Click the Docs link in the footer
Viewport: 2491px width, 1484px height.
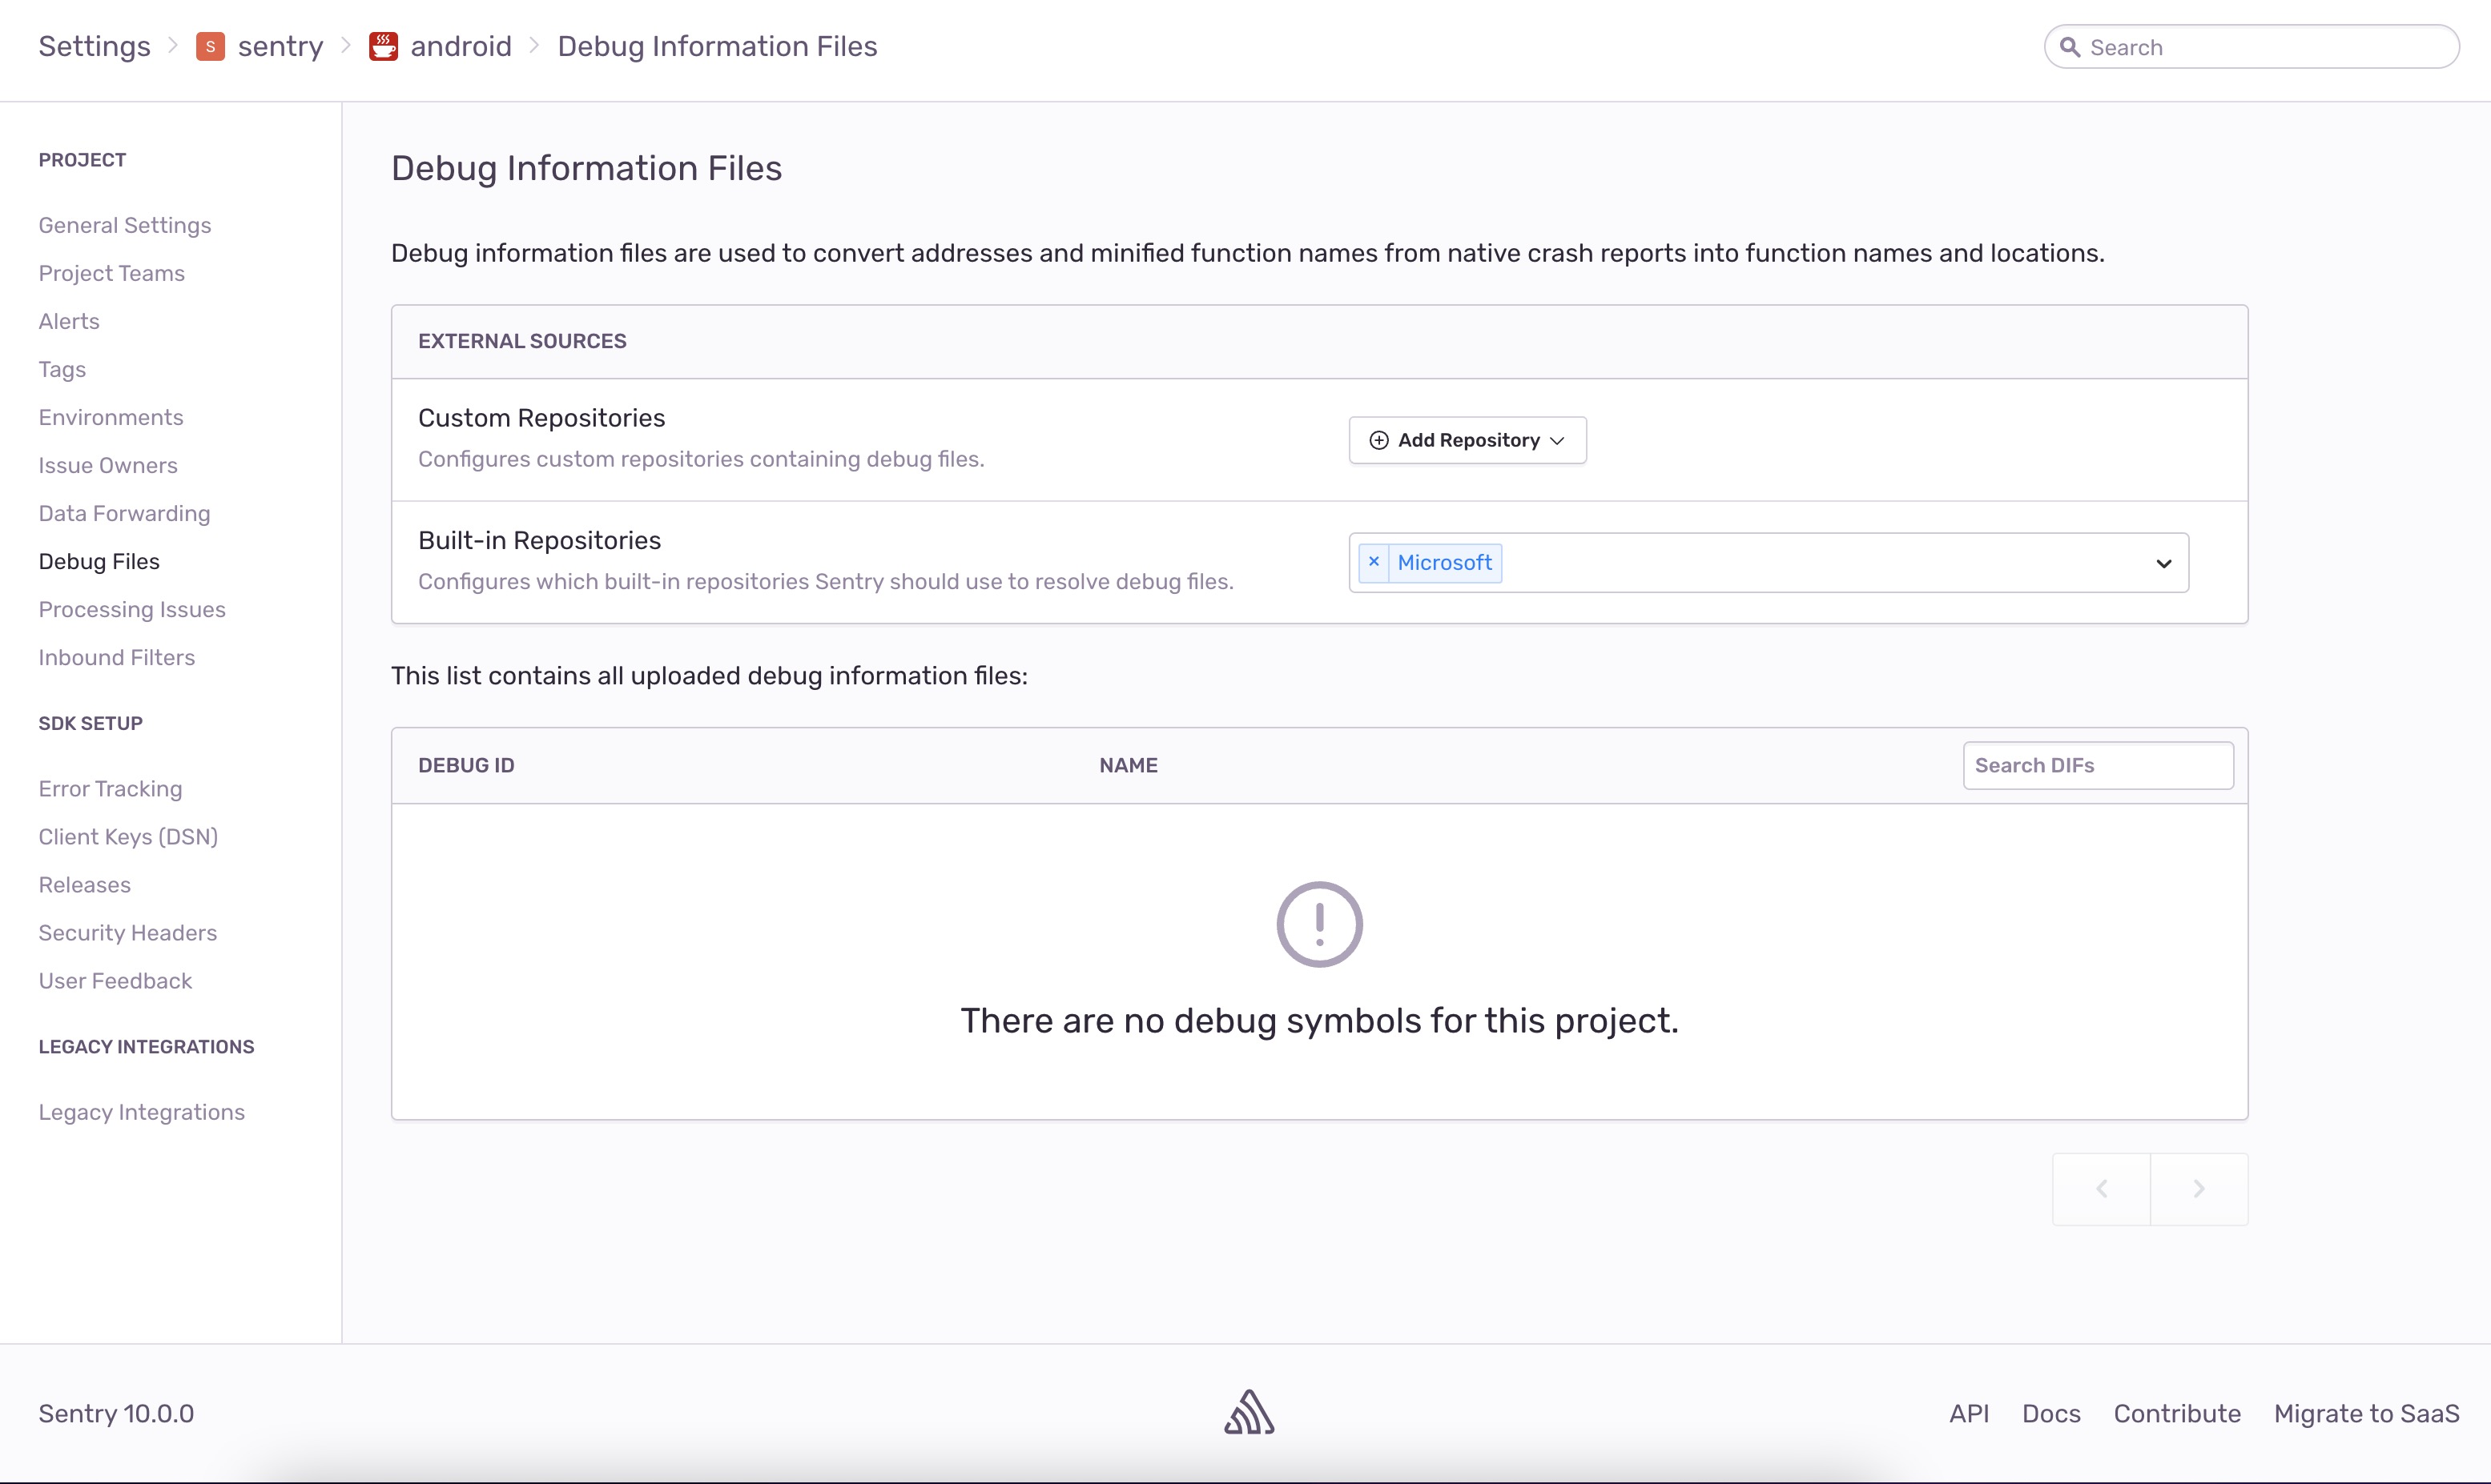click(x=2050, y=1413)
